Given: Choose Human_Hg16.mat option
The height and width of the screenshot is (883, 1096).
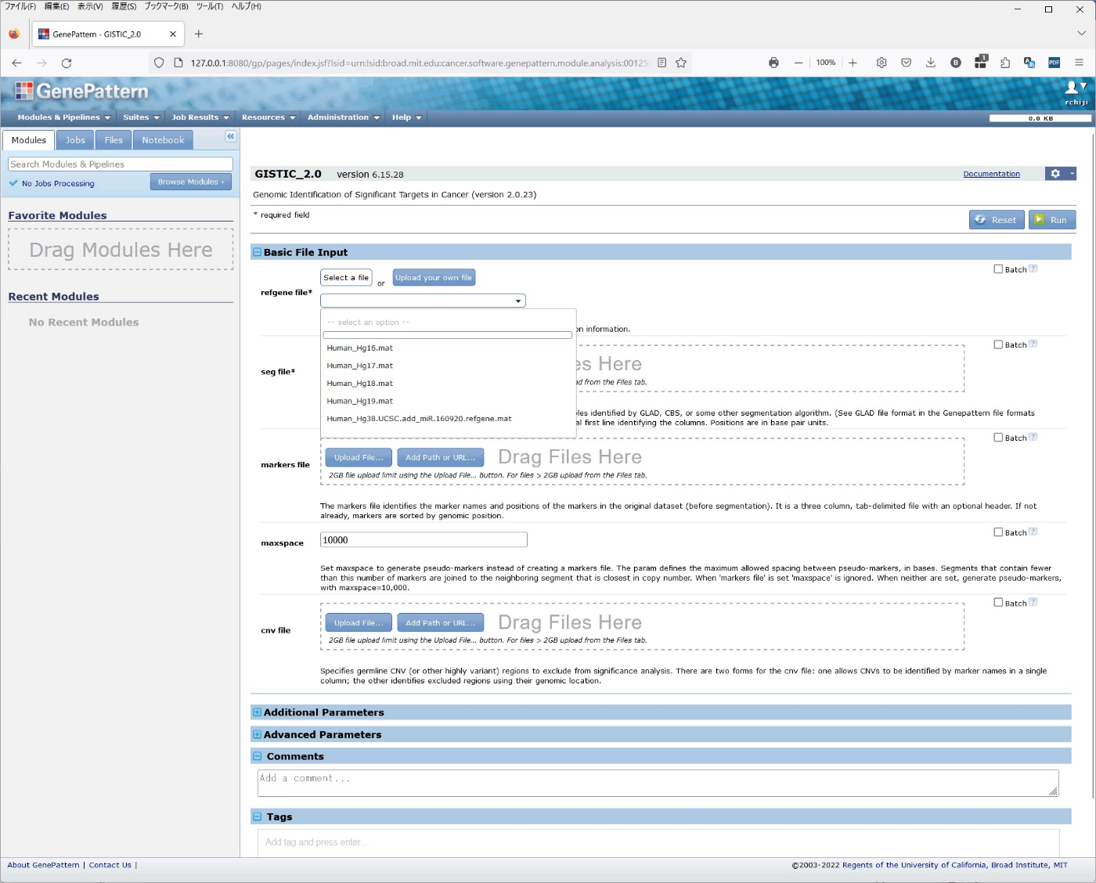Looking at the screenshot, I should tap(448, 348).
